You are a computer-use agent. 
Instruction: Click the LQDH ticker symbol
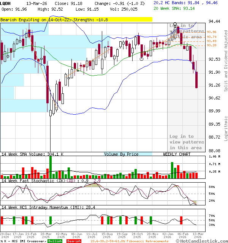point(6,3)
